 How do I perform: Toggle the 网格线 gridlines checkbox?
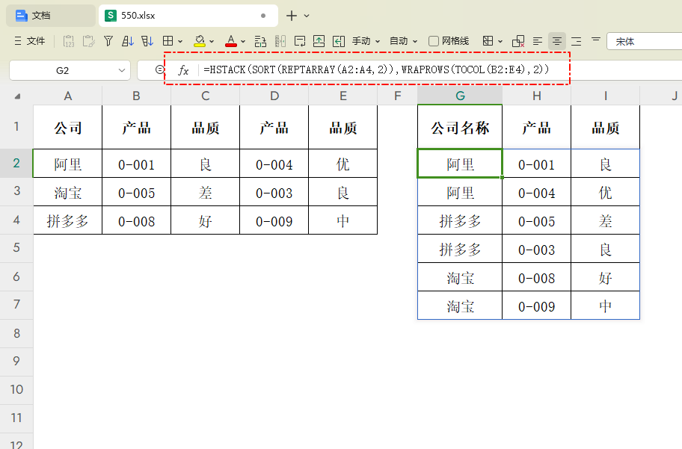pyautogui.click(x=434, y=41)
